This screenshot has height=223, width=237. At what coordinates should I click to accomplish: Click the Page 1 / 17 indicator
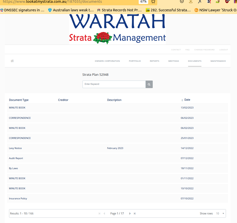[117, 213]
